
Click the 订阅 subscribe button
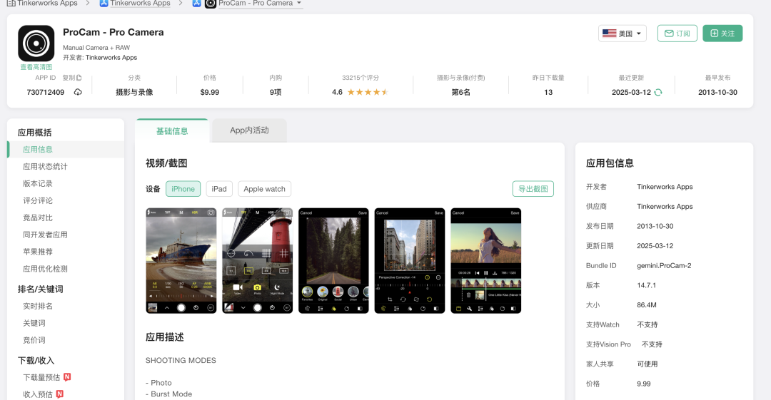(677, 34)
